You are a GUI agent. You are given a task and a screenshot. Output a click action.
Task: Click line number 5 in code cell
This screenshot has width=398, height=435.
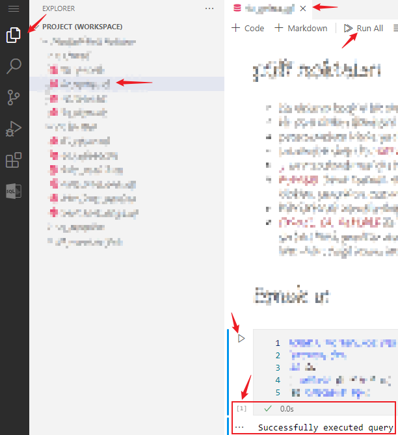click(278, 393)
